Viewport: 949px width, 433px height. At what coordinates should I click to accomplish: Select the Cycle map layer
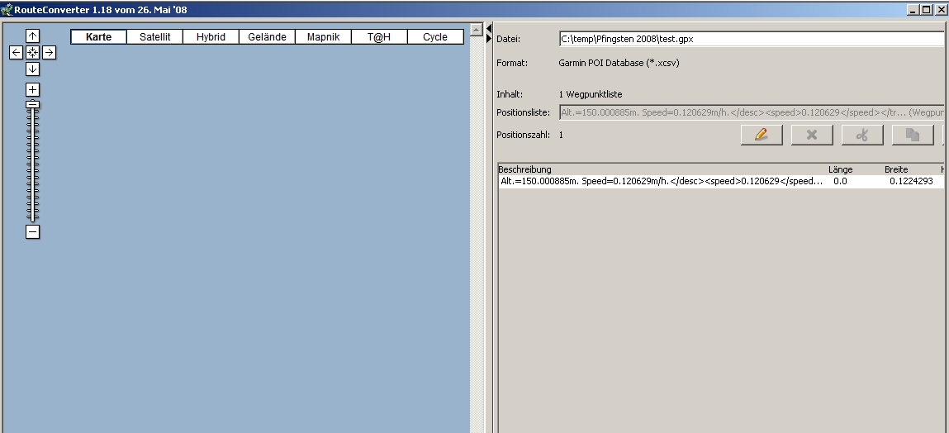tap(435, 37)
